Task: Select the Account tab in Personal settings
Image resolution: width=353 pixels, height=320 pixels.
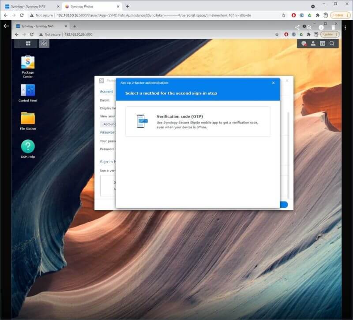Action: (106, 91)
